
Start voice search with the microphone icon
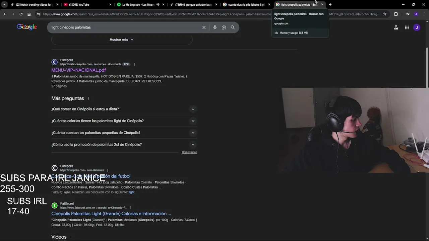tap(215, 27)
